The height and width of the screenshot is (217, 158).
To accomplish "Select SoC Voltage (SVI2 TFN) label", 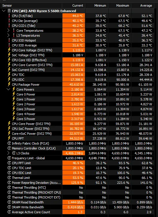I will point(28,55).
